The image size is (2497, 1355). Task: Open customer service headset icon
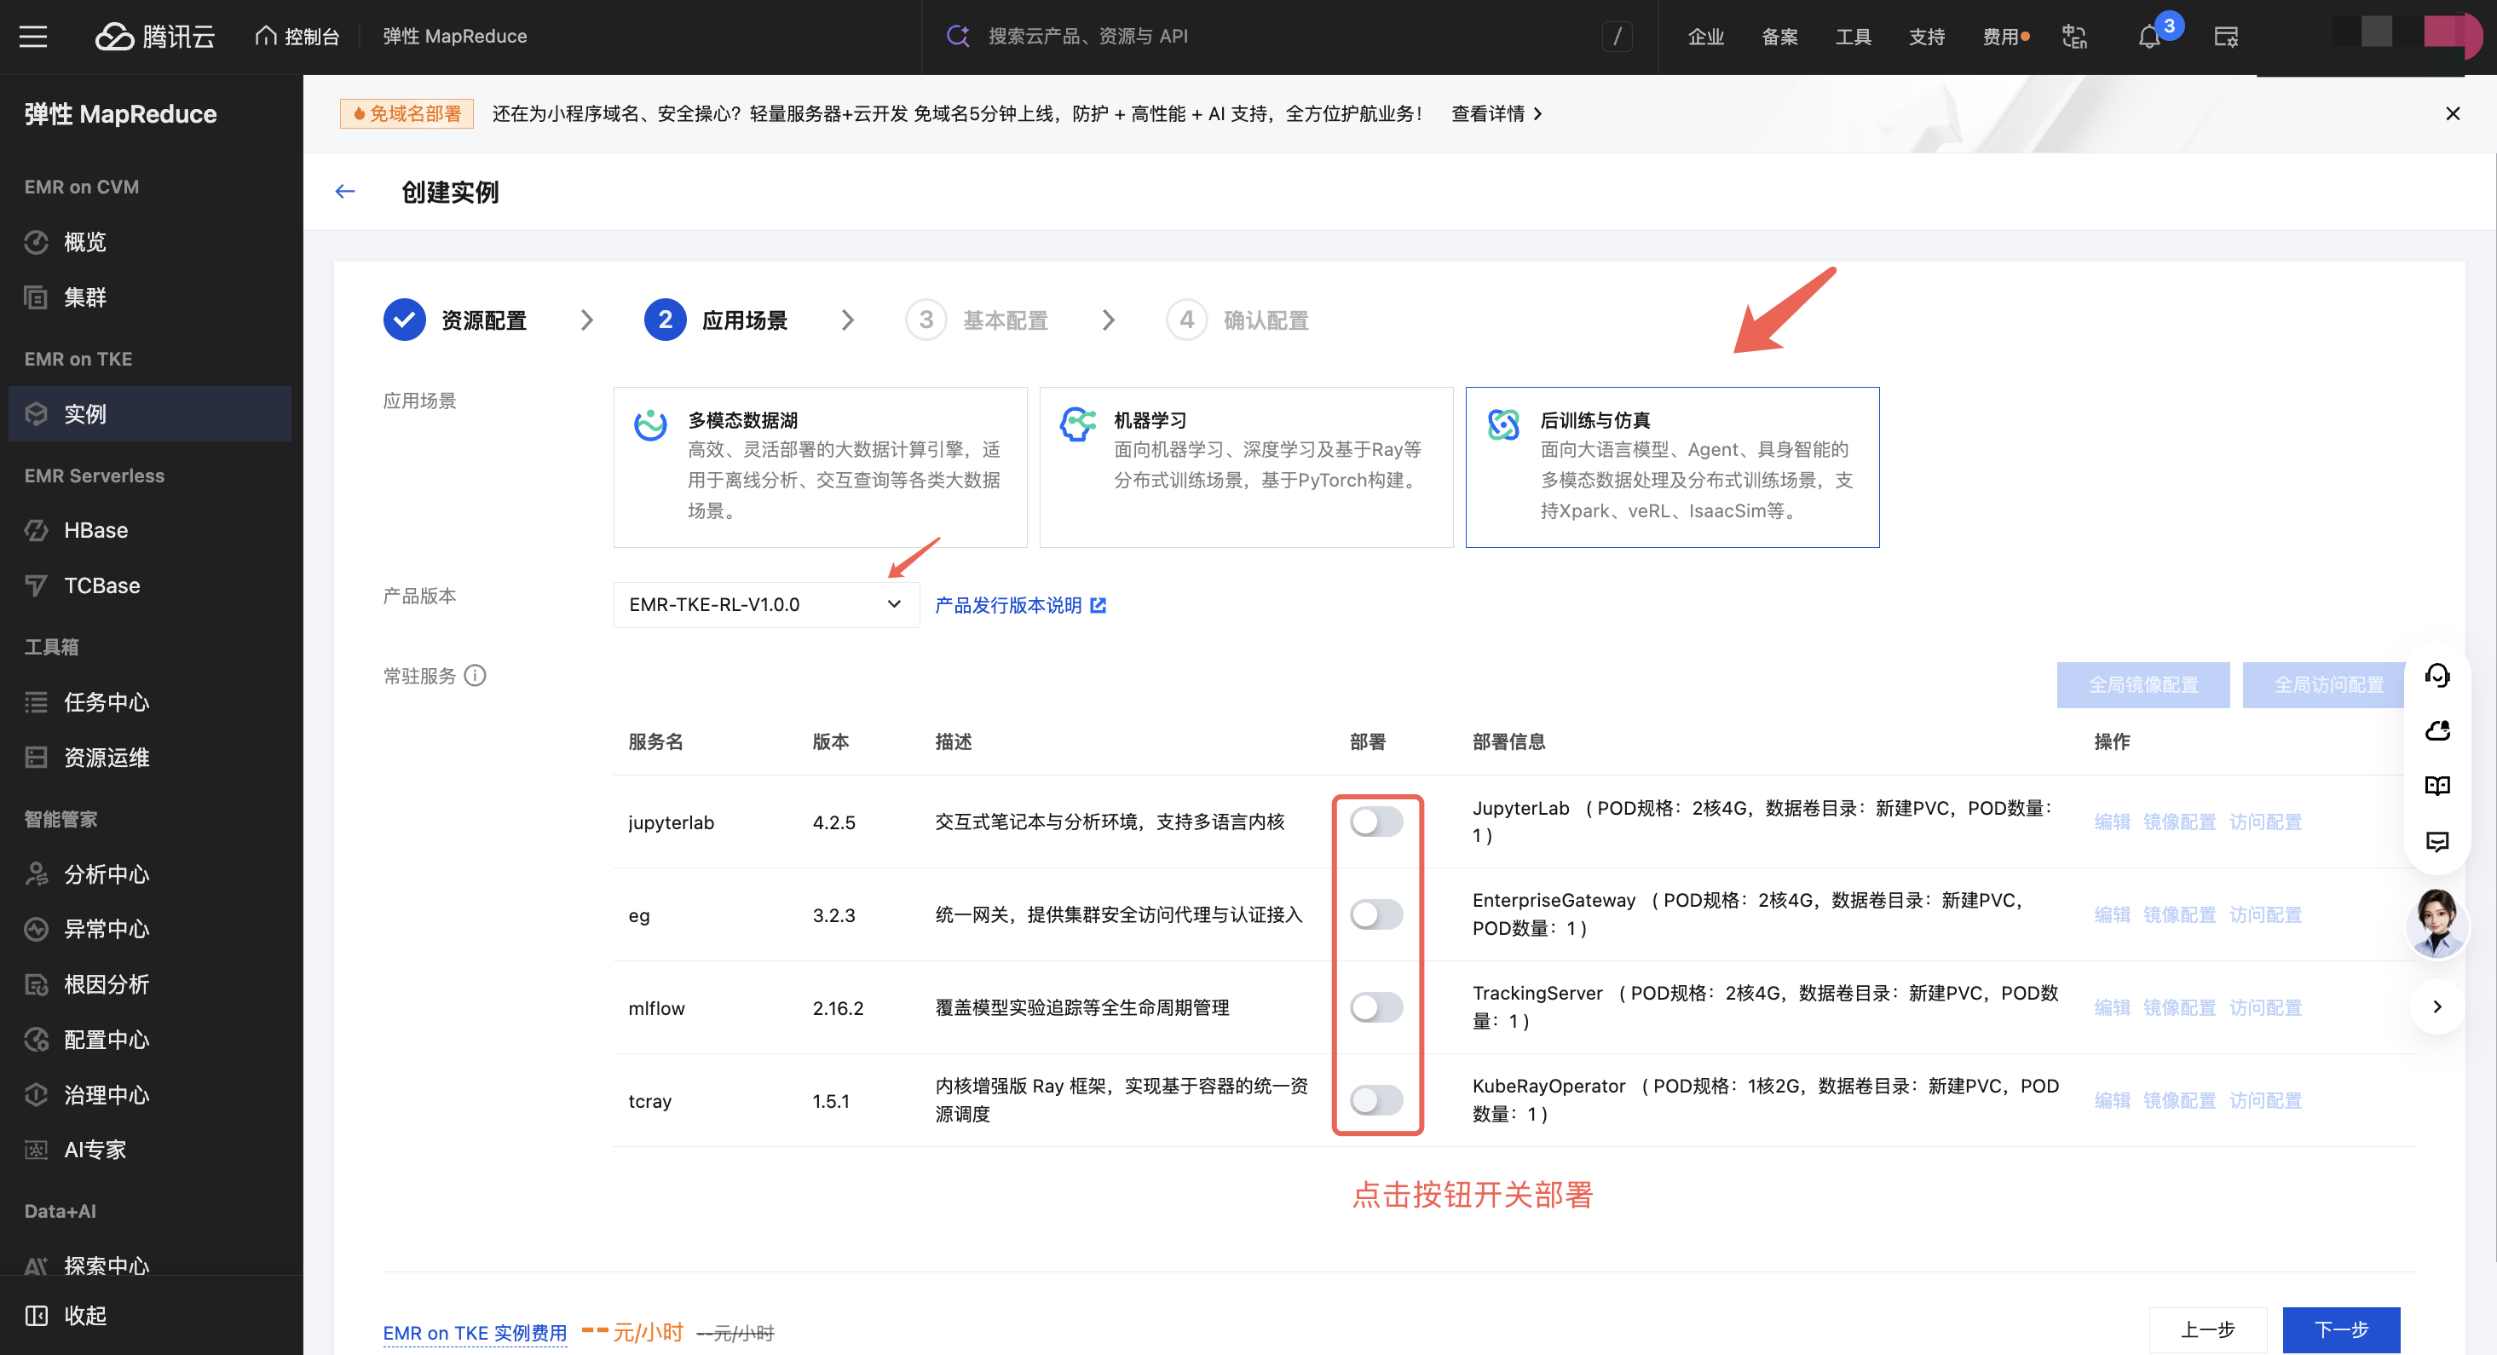2436,676
